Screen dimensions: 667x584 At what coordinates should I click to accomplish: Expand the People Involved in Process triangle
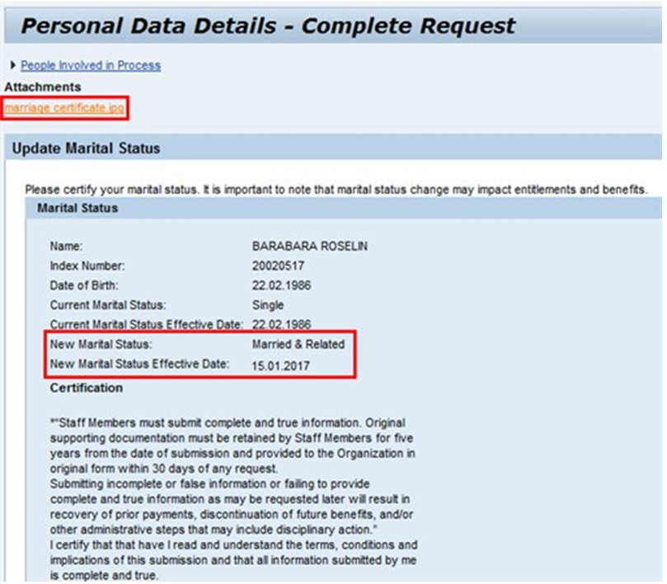[x=12, y=65]
